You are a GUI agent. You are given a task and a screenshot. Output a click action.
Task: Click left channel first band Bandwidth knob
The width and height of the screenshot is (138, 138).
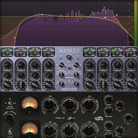click(7, 75)
